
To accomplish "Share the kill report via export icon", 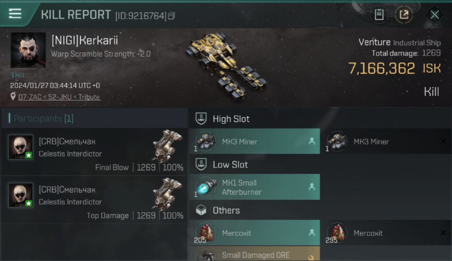I will pos(404,15).
